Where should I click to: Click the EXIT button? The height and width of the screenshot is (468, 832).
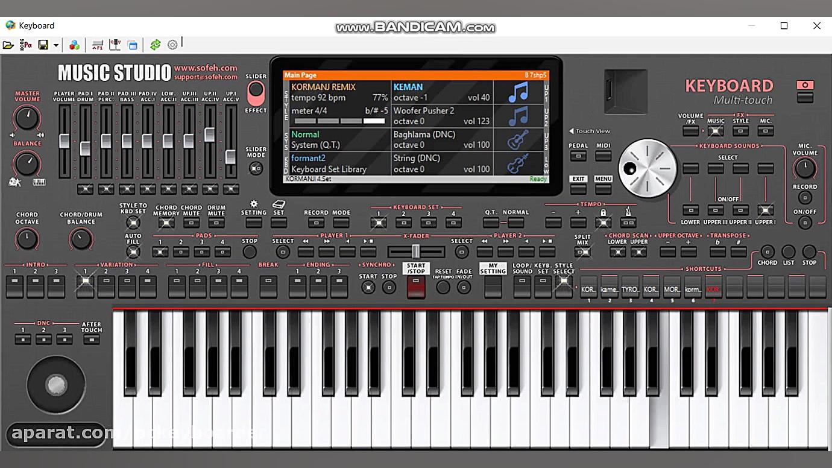tap(578, 189)
